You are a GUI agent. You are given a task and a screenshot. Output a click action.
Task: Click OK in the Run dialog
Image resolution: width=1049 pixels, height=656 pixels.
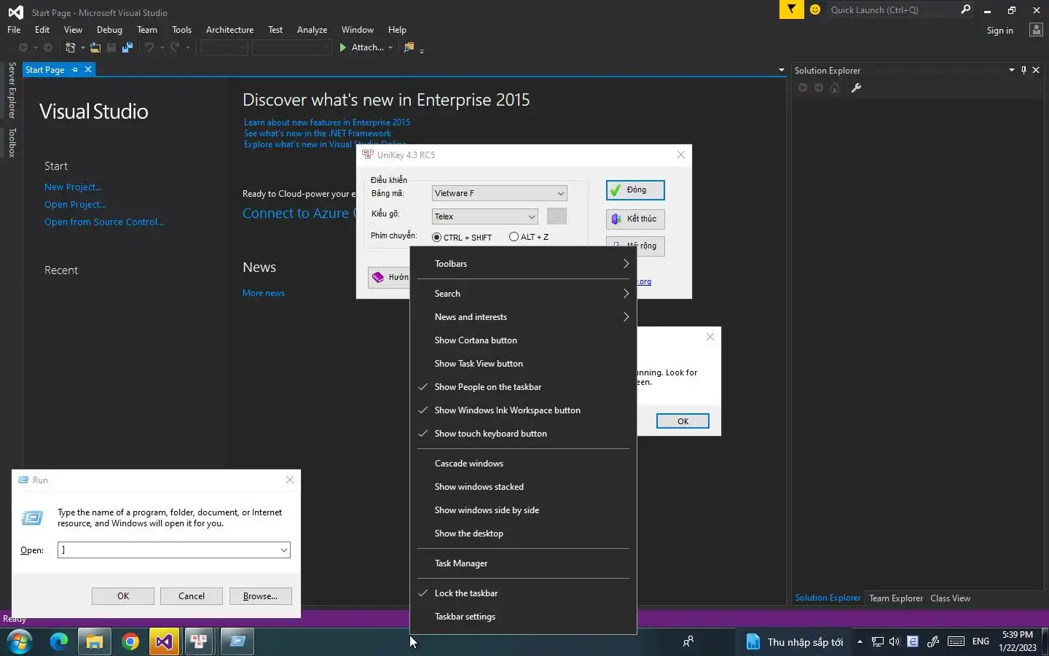(123, 596)
